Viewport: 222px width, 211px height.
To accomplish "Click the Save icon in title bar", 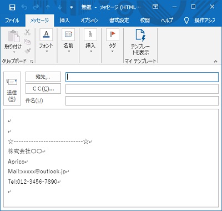I will point(12,7).
